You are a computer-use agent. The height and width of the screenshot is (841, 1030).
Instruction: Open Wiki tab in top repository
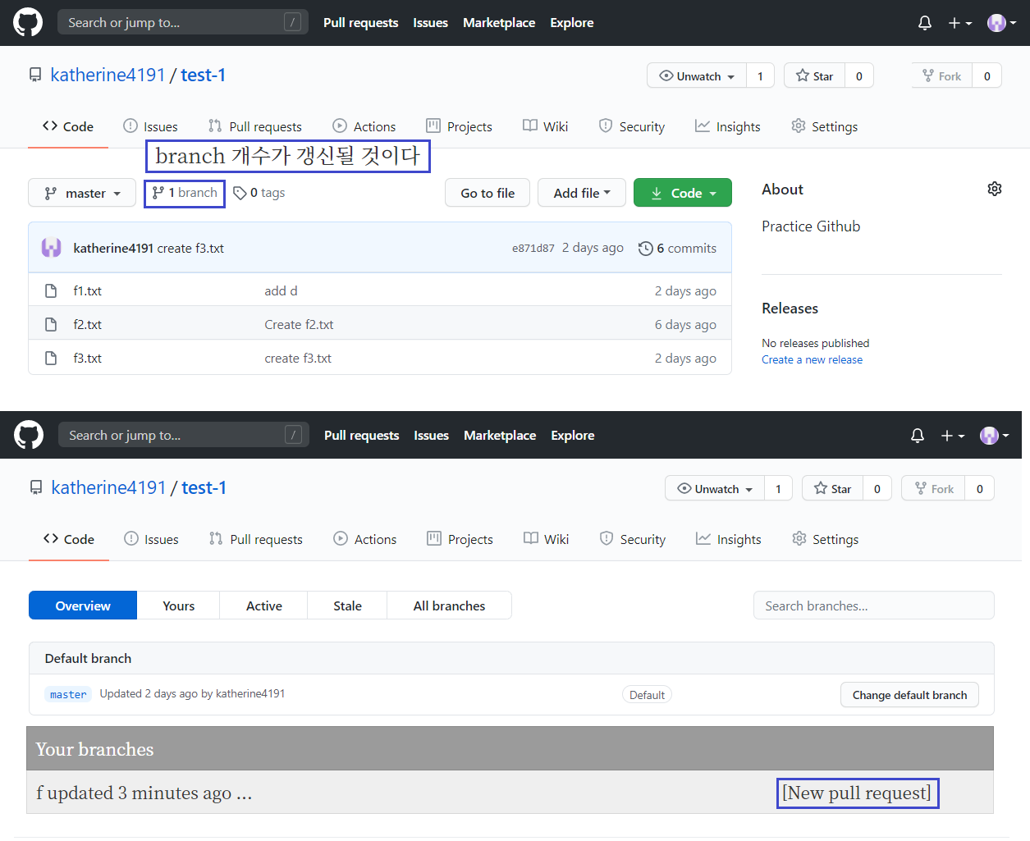point(546,126)
